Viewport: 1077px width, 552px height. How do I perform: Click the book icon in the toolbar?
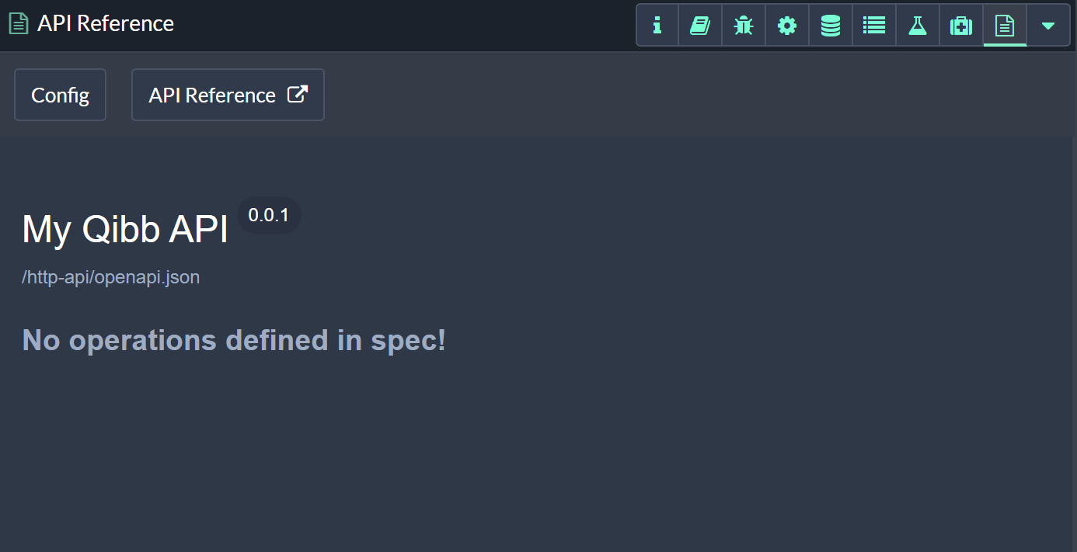pos(700,26)
